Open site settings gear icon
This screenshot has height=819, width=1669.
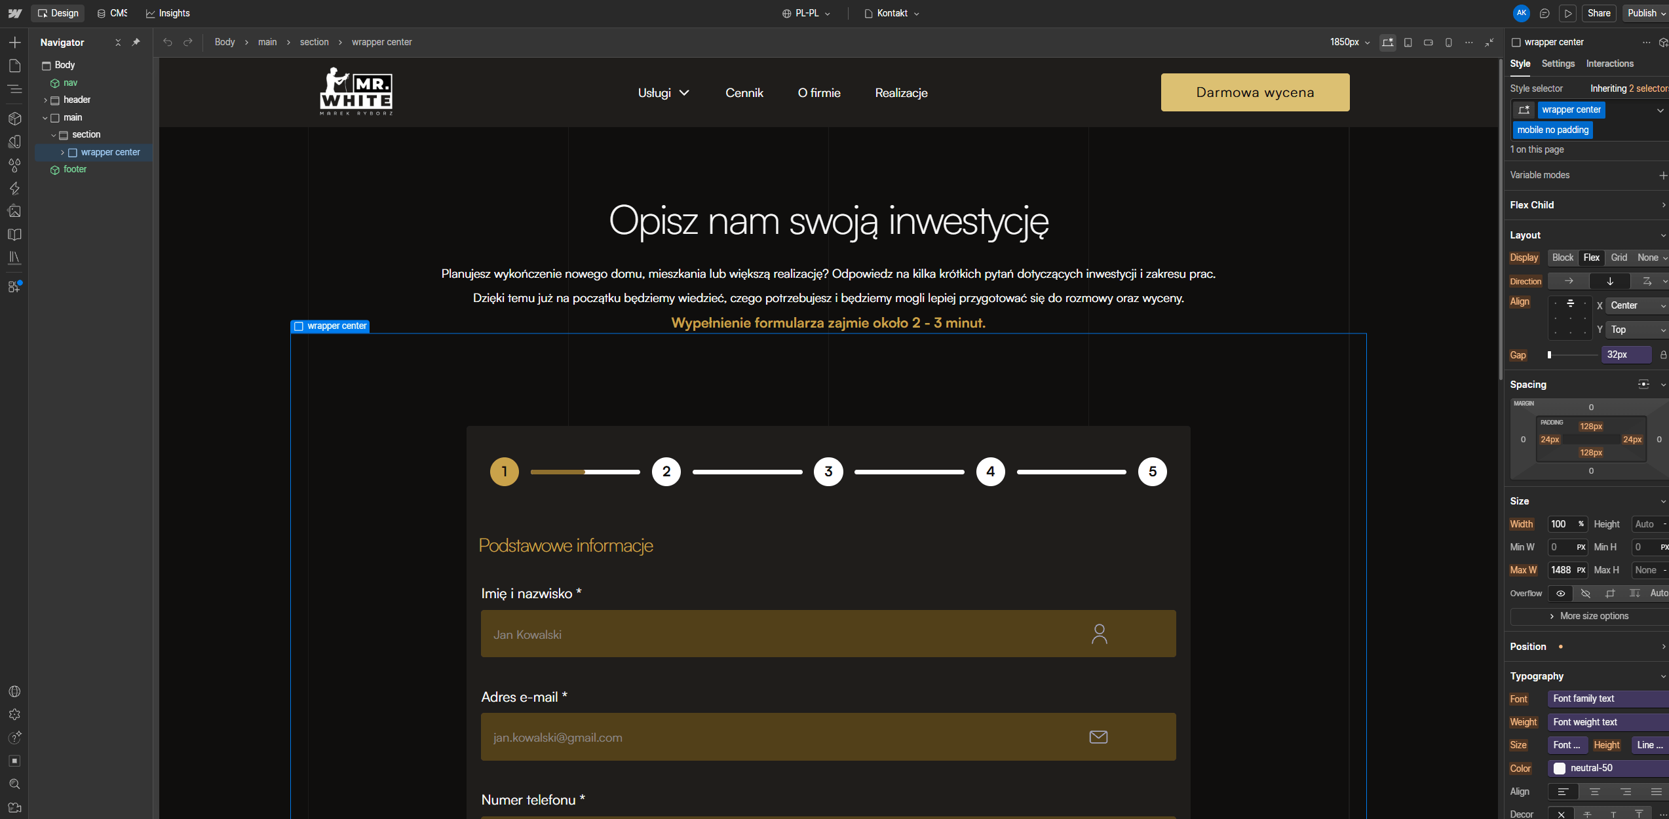[14, 714]
